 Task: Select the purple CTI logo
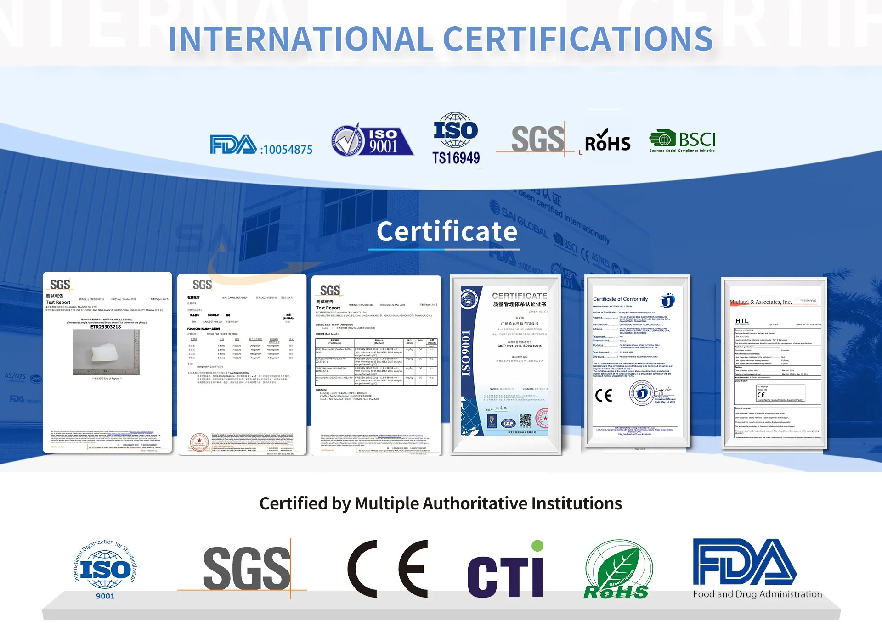coord(506,570)
